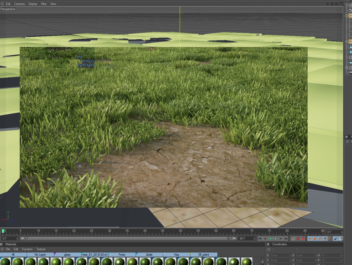Image resolution: width=352 pixels, height=265 pixels.
Task: Click the keyframe selection question mark icon
Action: coord(303,239)
